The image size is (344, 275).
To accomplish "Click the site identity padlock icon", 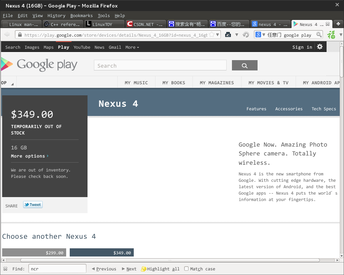I will 20,35.
